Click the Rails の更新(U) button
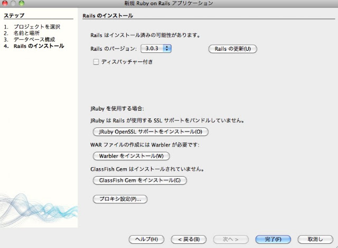 (232, 49)
